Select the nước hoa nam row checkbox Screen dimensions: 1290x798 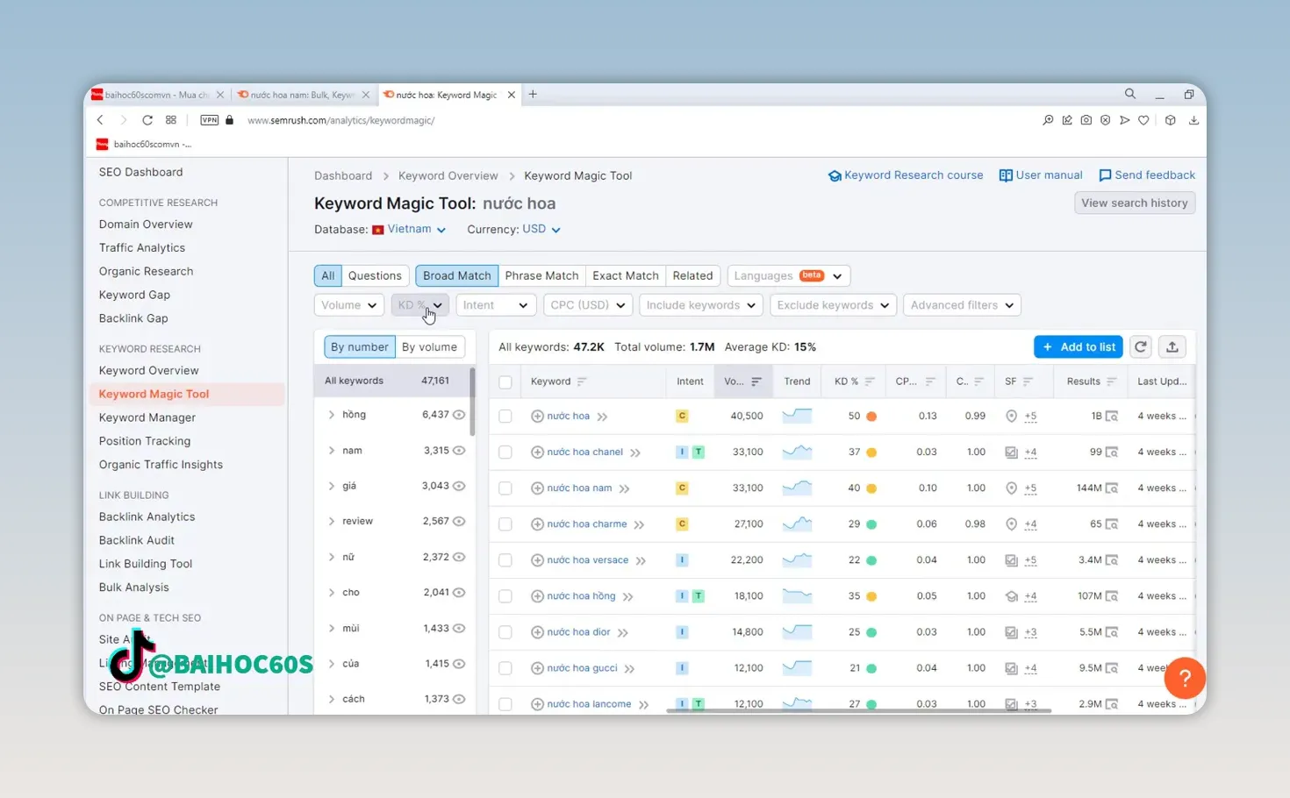click(x=505, y=488)
